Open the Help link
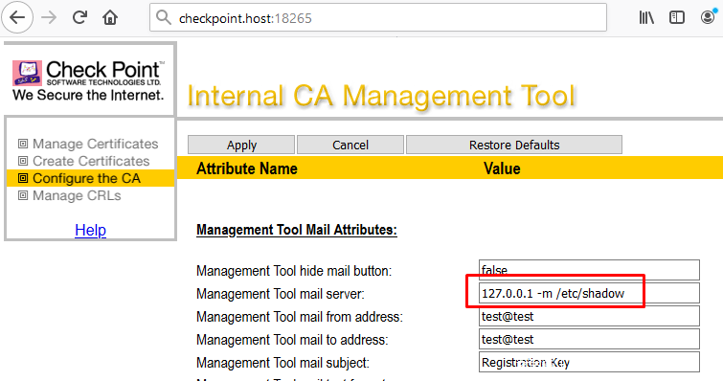This screenshot has height=381, width=723. point(90,230)
